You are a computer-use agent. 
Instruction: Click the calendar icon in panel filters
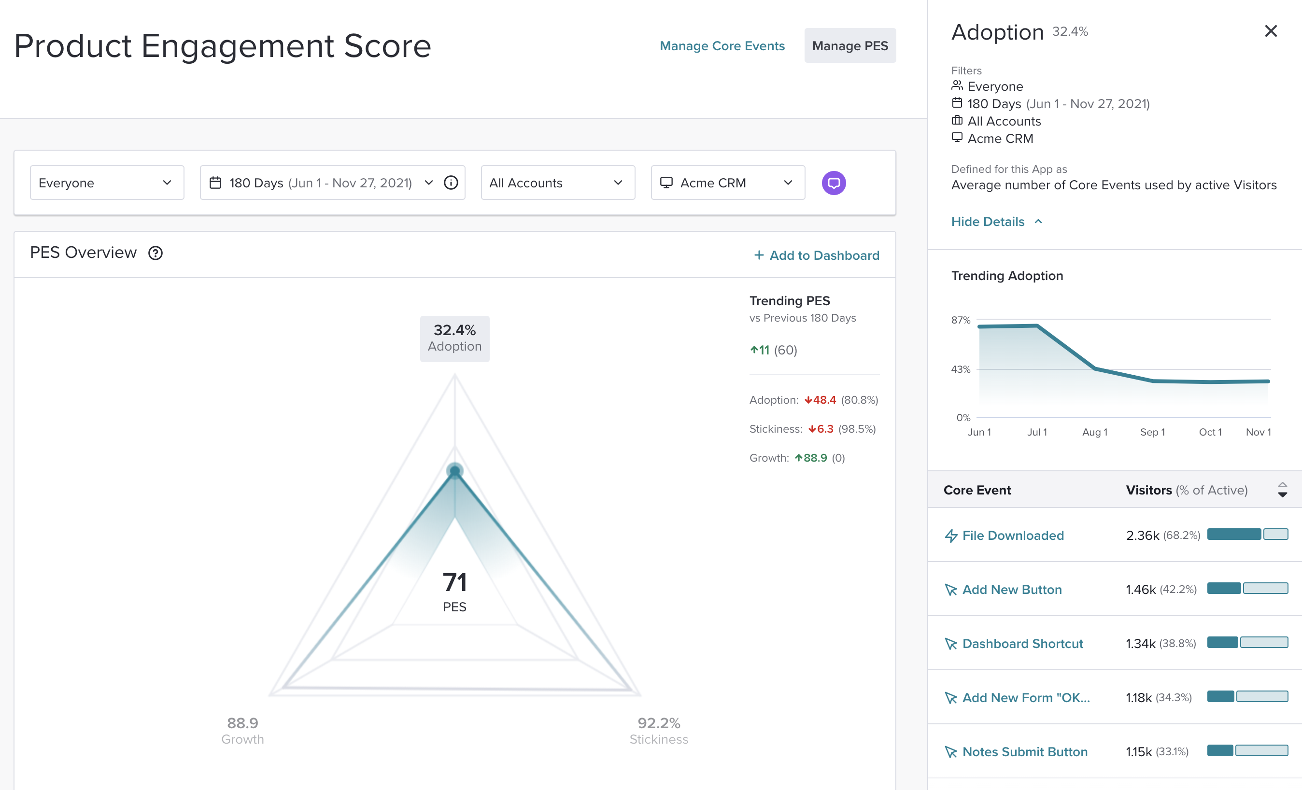[x=957, y=102]
